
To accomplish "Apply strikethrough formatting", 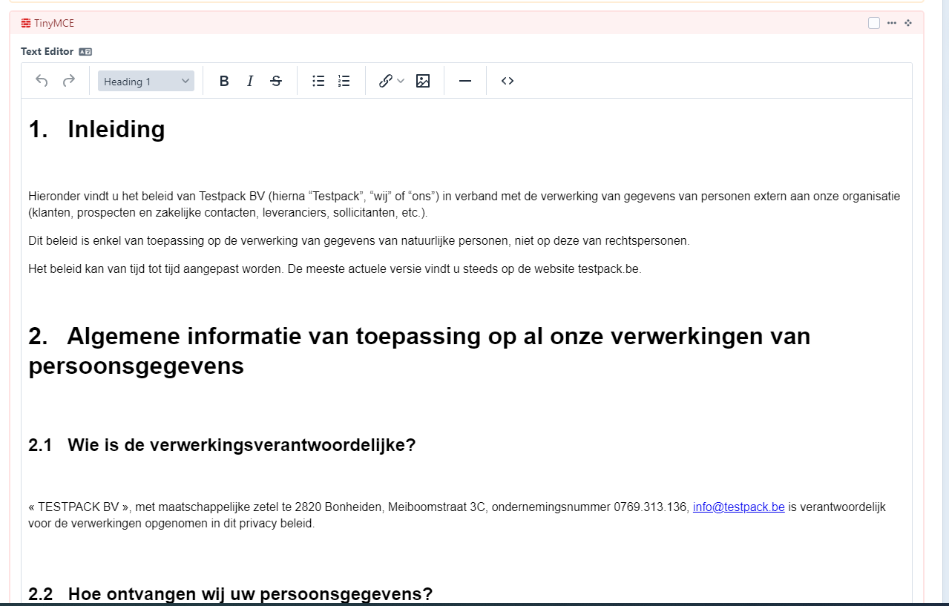I will (275, 81).
